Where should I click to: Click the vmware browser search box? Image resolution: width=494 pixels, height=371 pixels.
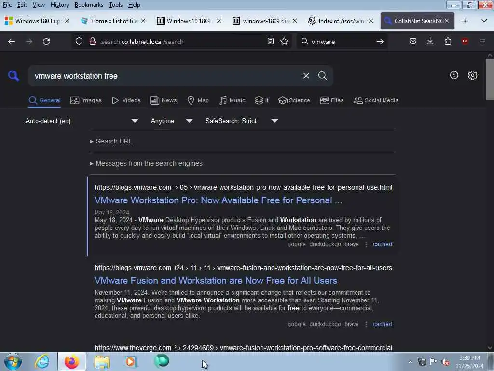point(342,42)
